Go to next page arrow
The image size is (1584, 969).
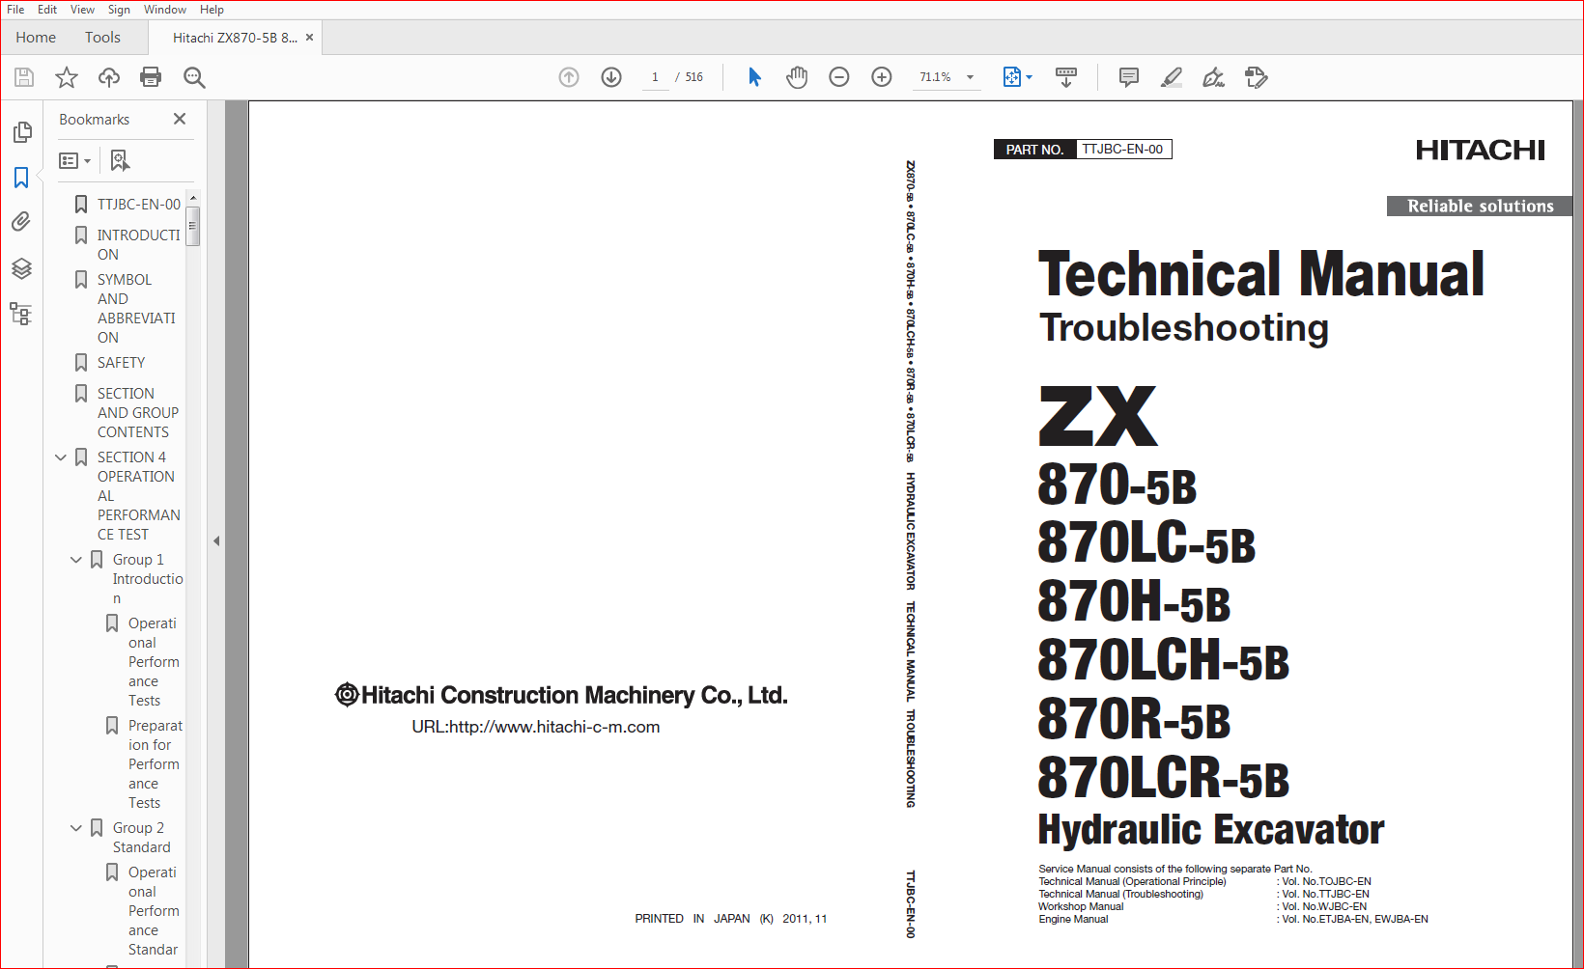611,77
